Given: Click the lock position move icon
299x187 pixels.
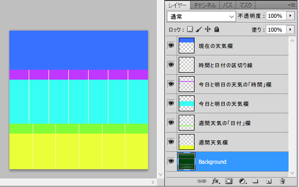Looking at the screenshot, I should click(x=207, y=29).
